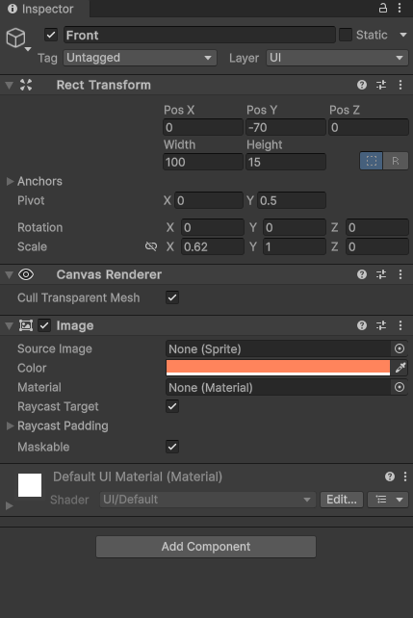Screen dimensions: 413x618
Task: Toggle the constrained scale proportions link icon
Action: (x=151, y=246)
